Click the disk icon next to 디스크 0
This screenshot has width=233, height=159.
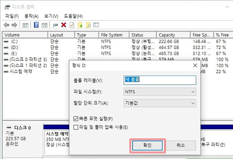9,127
